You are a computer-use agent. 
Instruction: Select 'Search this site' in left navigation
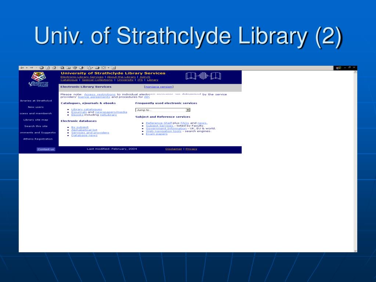[36, 126]
